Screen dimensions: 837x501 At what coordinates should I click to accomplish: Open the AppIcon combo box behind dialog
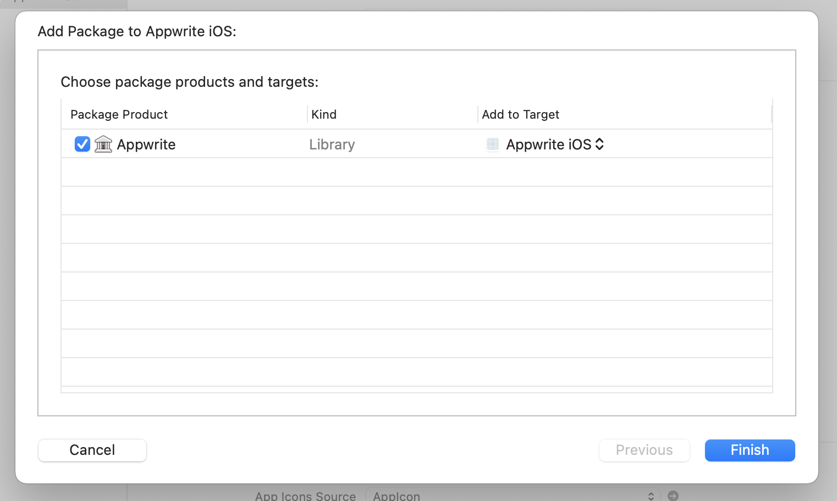click(x=506, y=496)
